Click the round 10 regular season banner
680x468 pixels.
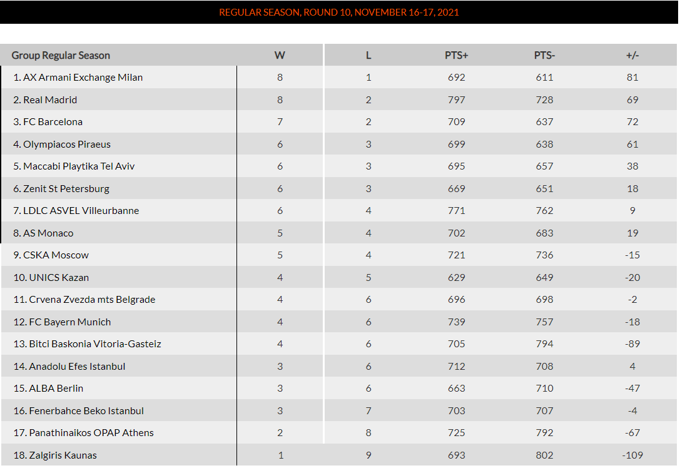[339, 13]
